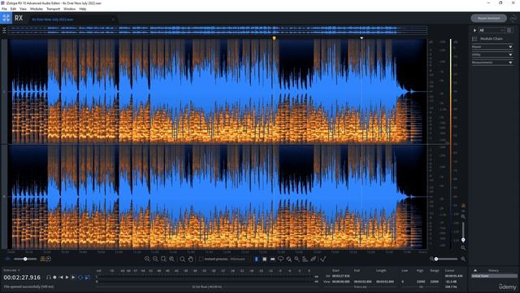Select the Pencil tool
Image resolution: width=520 pixels, height=293 pixels.
tap(313, 259)
